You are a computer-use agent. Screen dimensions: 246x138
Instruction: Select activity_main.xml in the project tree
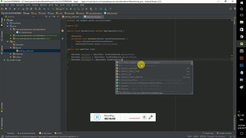click(x=26, y=51)
